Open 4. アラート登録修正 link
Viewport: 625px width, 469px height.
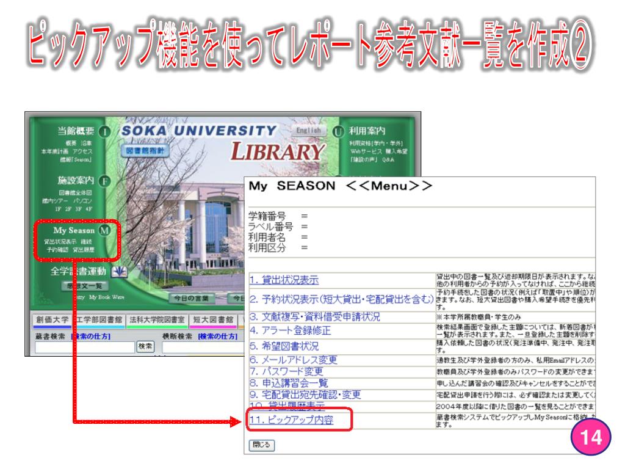290,330
